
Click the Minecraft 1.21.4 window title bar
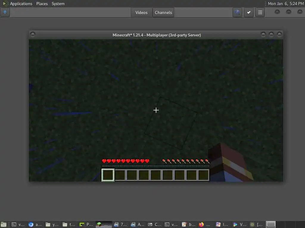[156, 35]
